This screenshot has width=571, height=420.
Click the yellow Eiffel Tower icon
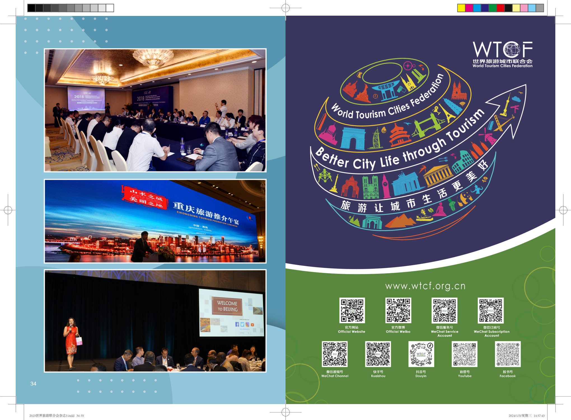click(x=447, y=114)
